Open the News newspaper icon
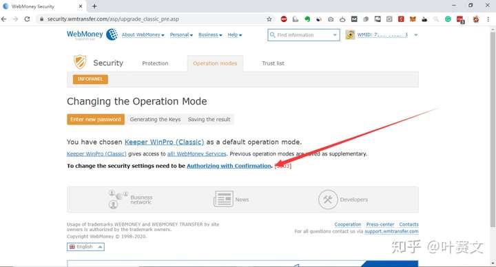 click(223, 199)
